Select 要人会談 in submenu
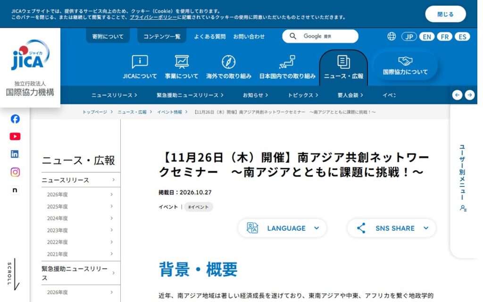Viewport: 483px width, 302px height. [350, 95]
